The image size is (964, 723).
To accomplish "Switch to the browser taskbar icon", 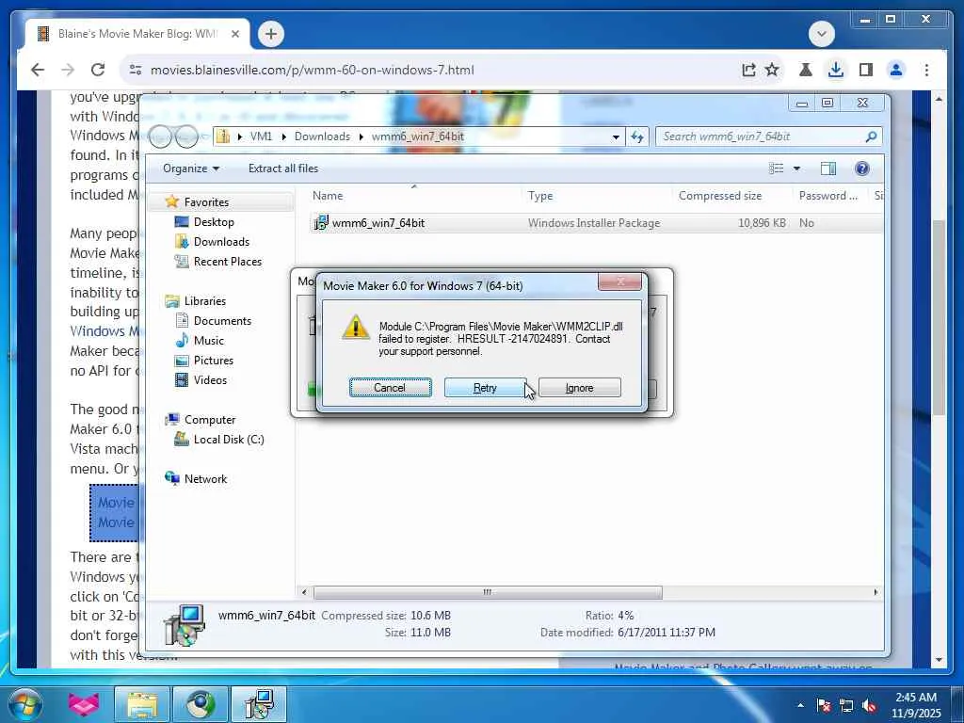I will 201,704.
